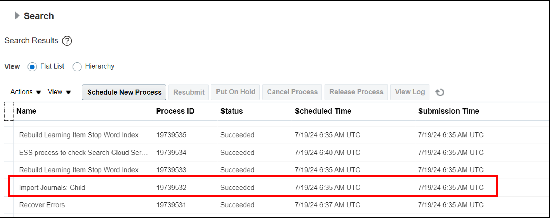
Task: Open the Search Results help icon
Action: 67,41
